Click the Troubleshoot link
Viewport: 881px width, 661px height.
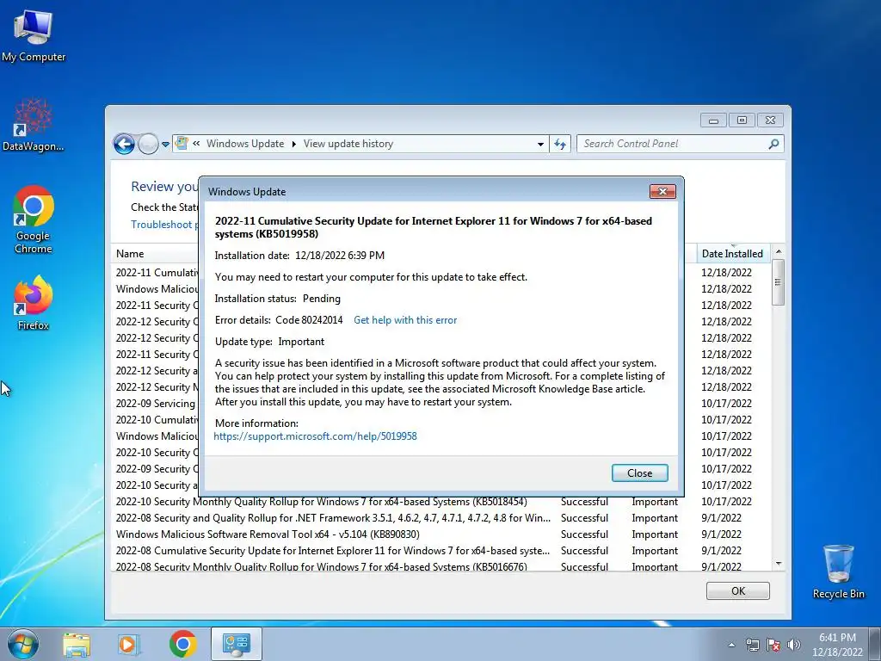(x=164, y=225)
